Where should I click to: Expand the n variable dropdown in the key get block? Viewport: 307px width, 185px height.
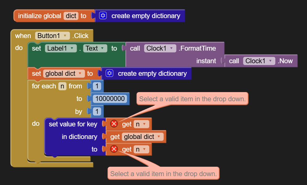coord(141,124)
